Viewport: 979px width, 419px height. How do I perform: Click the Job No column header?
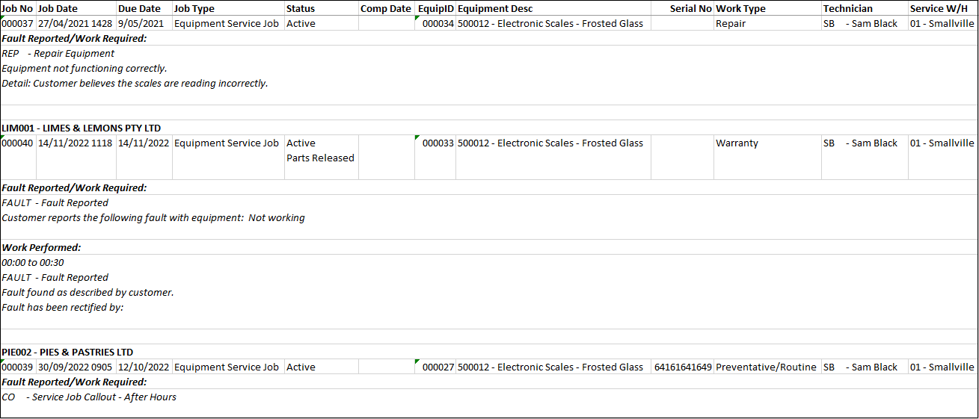18,9
